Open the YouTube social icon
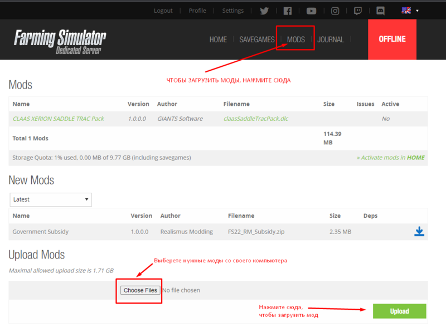Viewport: 446px width, 332px height. click(311, 11)
